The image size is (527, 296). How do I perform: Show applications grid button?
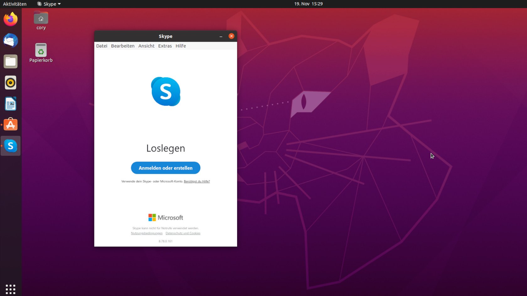click(11, 289)
